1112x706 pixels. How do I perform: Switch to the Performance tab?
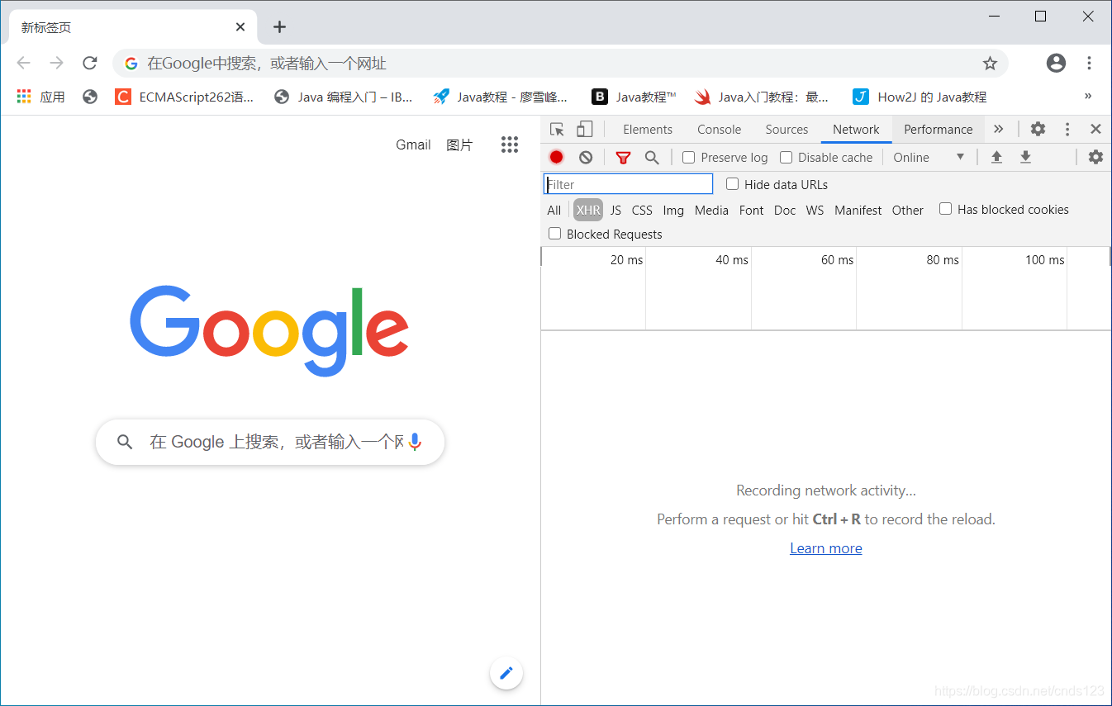938,130
